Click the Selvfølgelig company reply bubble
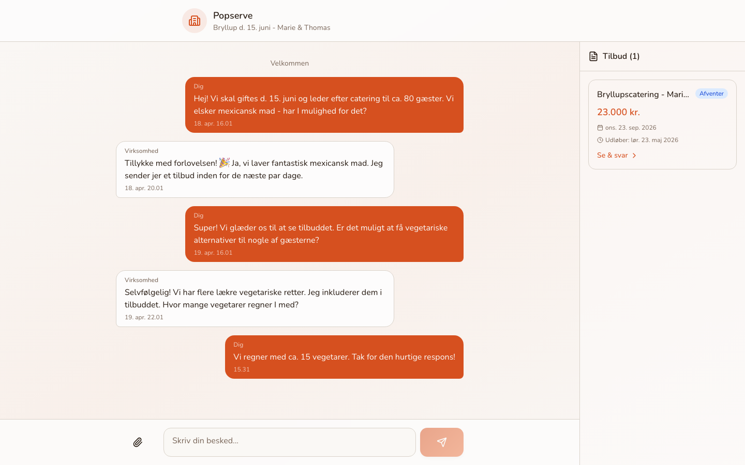 255,299
